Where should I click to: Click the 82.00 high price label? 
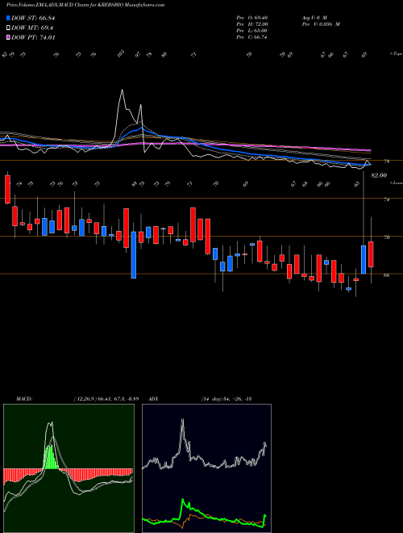point(379,175)
